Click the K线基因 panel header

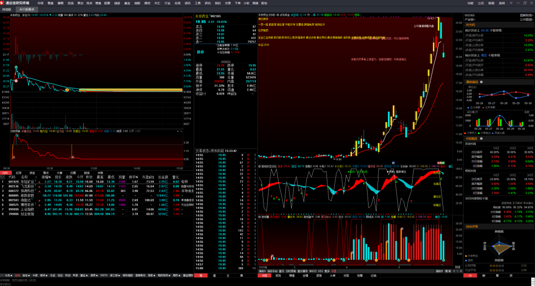[499, 139]
